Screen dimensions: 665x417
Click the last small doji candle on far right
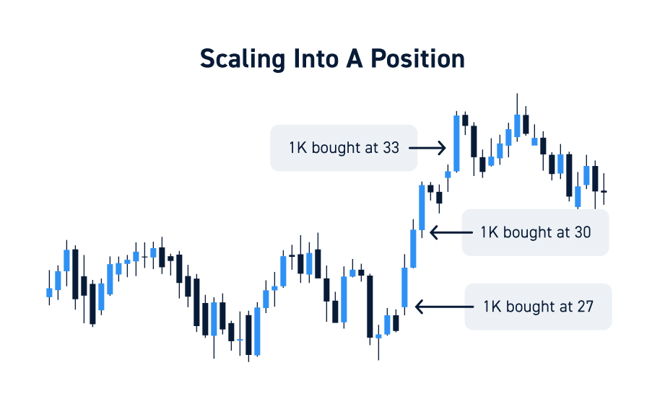pyautogui.click(x=604, y=192)
